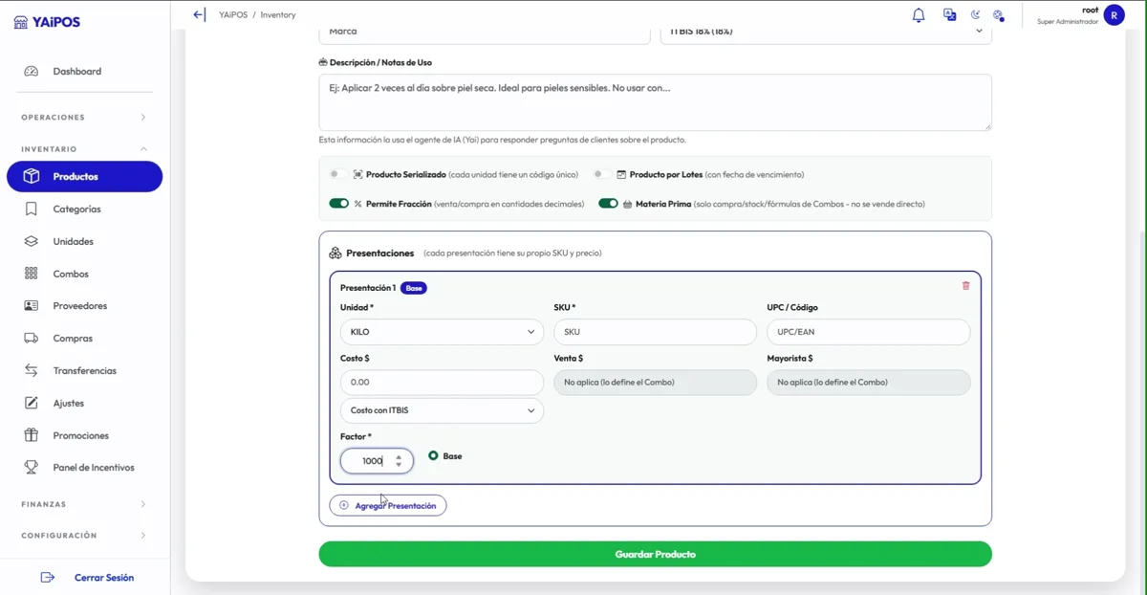Turn off the Permite Fracción switch

pos(338,204)
